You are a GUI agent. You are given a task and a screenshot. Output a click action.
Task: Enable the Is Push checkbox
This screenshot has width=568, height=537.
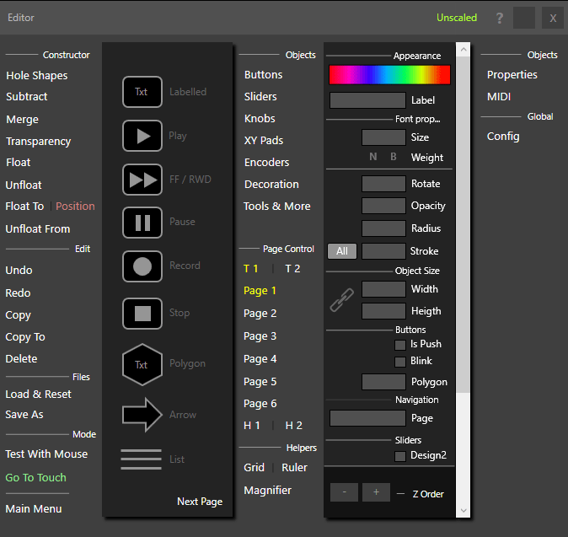coord(400,345)
